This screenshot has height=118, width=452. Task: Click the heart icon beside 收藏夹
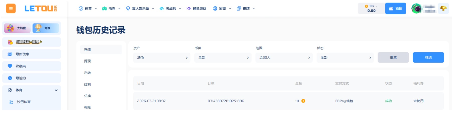(x=10, y=66)
